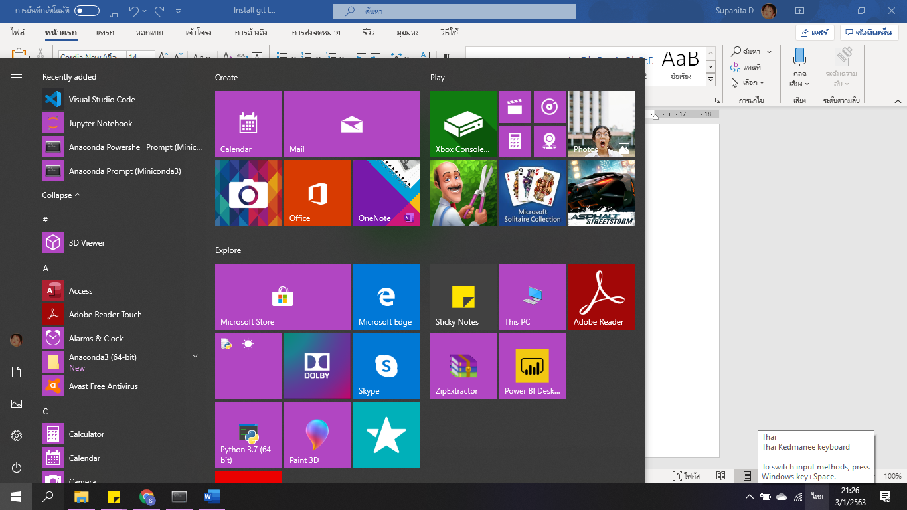Open the Skype tile

(386, 366)
